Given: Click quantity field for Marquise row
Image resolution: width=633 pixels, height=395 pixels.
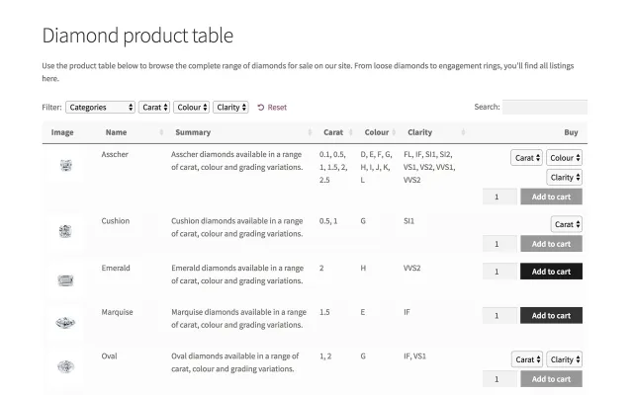Looking at the screenshot, I should [x=499, y=316].
